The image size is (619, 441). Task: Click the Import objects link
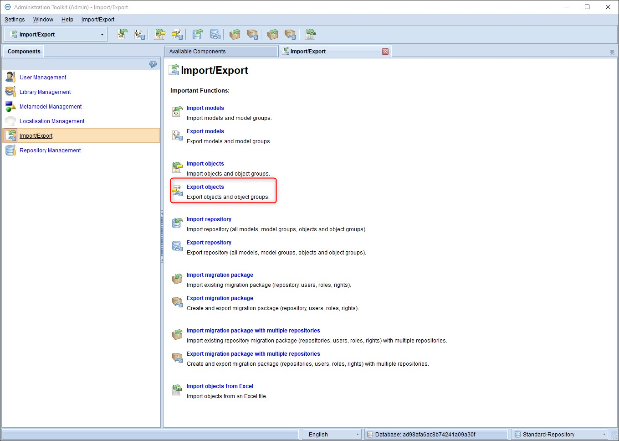(x=205, y=164)
